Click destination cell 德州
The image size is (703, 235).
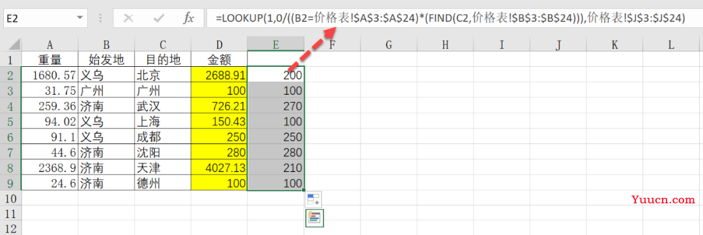(x=163, y=182)
